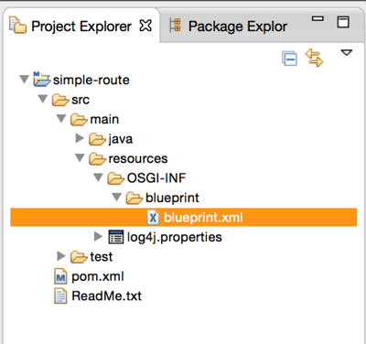366x344 pixels.
Task: Select the ReadMe.txt file name
Action: click(106, 296)
